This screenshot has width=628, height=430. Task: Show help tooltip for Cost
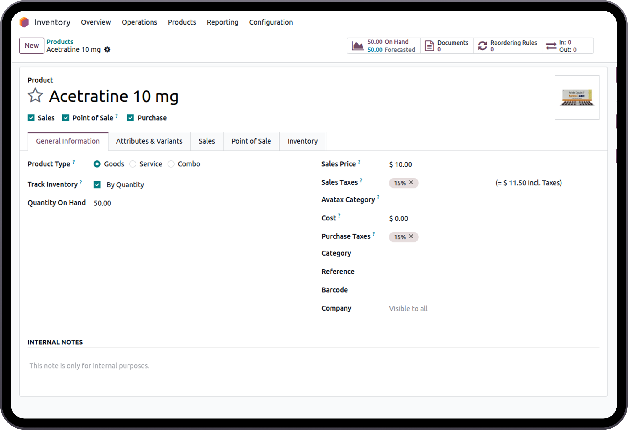click(x=339, y=215)
